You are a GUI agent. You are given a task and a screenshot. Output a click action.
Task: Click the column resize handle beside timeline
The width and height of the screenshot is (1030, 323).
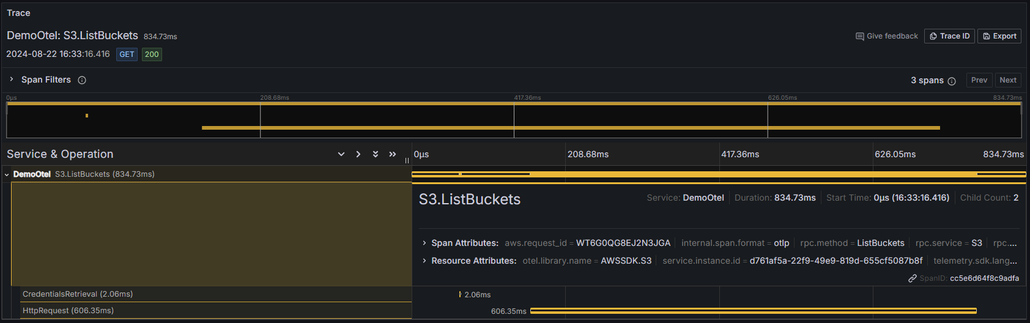click(x=407, y=160)
